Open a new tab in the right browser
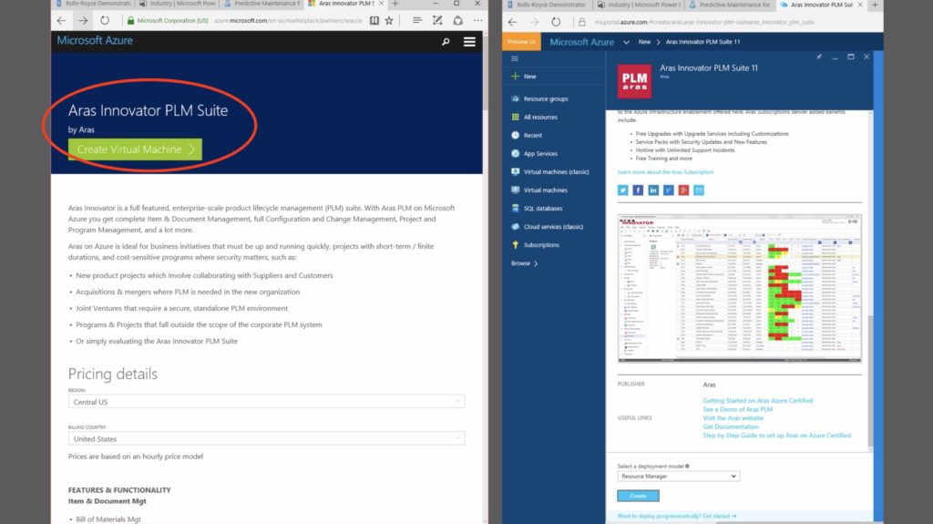Viewport: 933px width, 524px height. click(x=875, y=5)
